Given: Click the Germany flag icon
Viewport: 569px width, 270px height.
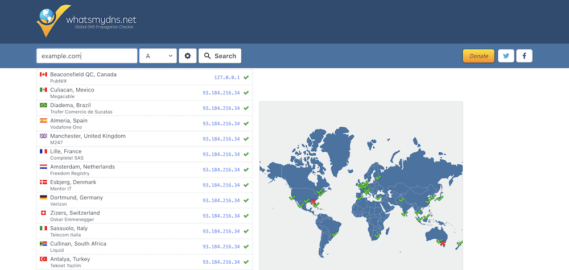Looking at the screenshot, I should pos(44,197).
